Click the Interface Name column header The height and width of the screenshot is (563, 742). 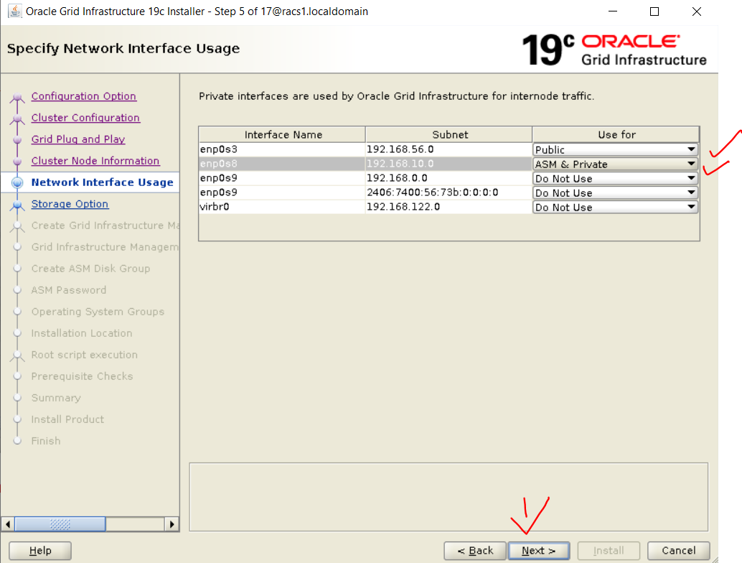(283, 134)
